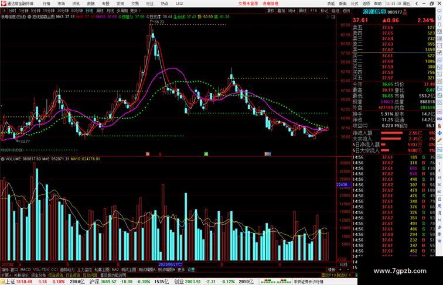443x285 pixels.
Task: Select the MA2 indicator tab
Action: point(115,270)
